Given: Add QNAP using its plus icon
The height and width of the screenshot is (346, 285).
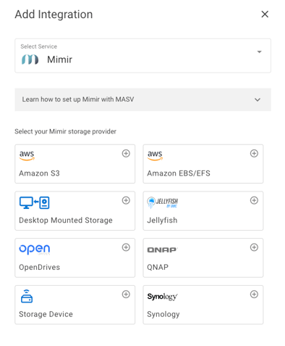Looking at the screenshot, I should pos(254,247).
